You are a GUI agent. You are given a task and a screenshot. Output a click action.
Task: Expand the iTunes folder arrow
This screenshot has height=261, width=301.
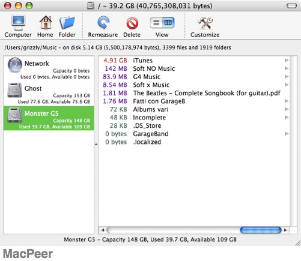tap(287, 60)
